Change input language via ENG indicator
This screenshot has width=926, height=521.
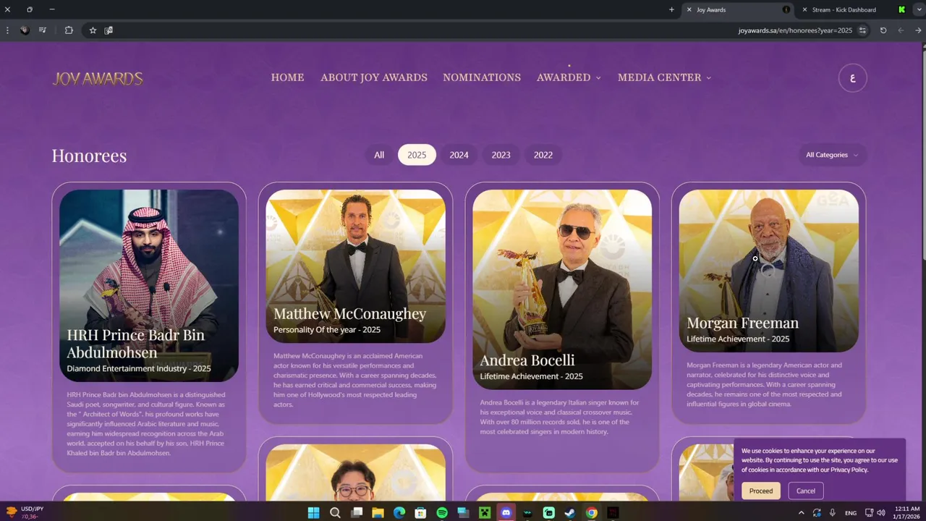tap(851, 512)
